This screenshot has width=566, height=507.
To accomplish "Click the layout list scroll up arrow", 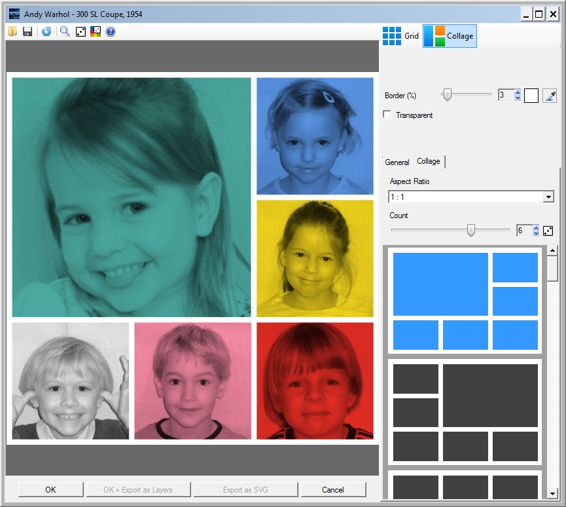I will tap(552, 250).
